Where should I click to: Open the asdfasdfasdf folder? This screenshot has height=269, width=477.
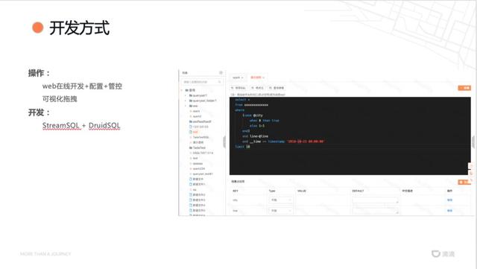tap(200, 121)
